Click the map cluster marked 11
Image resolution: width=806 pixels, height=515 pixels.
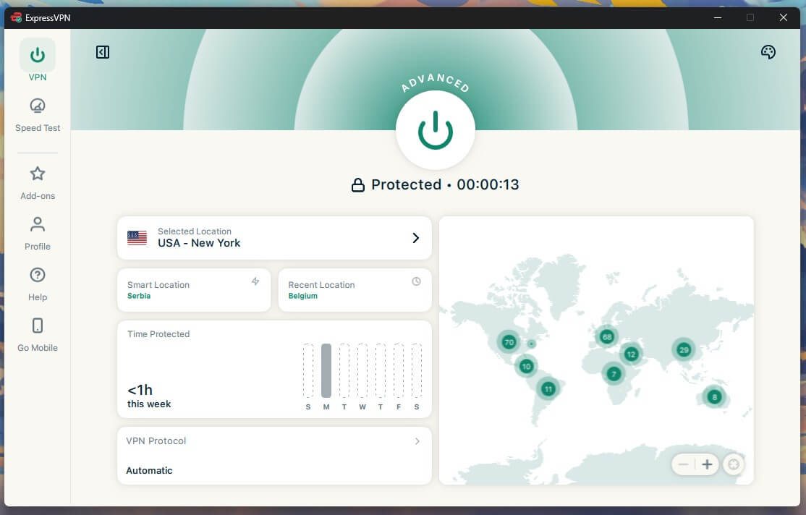548,388
